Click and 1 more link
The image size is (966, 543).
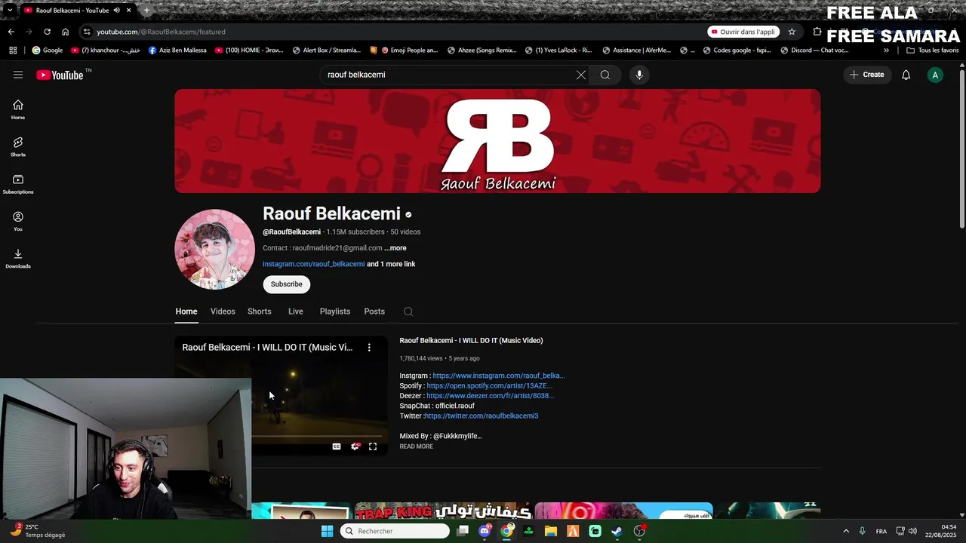pyautogui.click(x=391, y=265)
